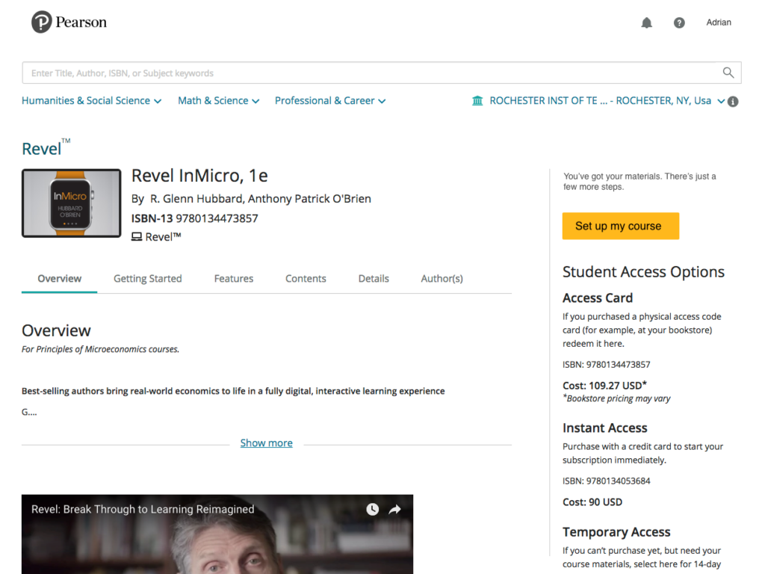
Task: Click the Student Access Options heading
Action: 643,272
